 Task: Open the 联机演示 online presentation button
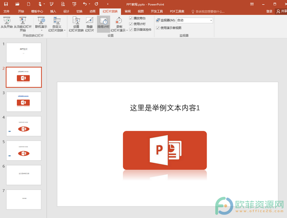[x=41, y=22]
